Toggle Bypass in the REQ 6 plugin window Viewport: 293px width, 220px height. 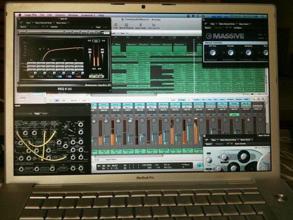23,27
